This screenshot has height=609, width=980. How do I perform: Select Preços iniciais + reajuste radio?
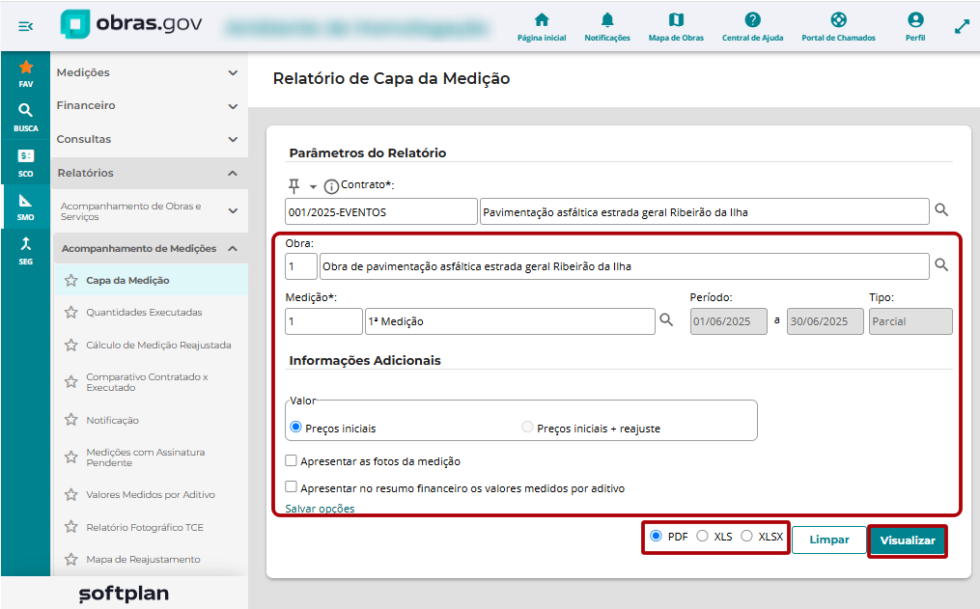click(x=527, y=428)
